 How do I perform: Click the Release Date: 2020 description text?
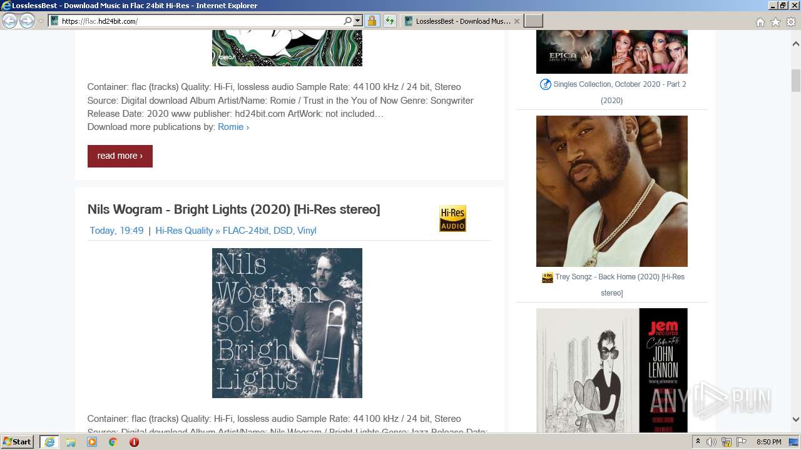click(130, 114)
